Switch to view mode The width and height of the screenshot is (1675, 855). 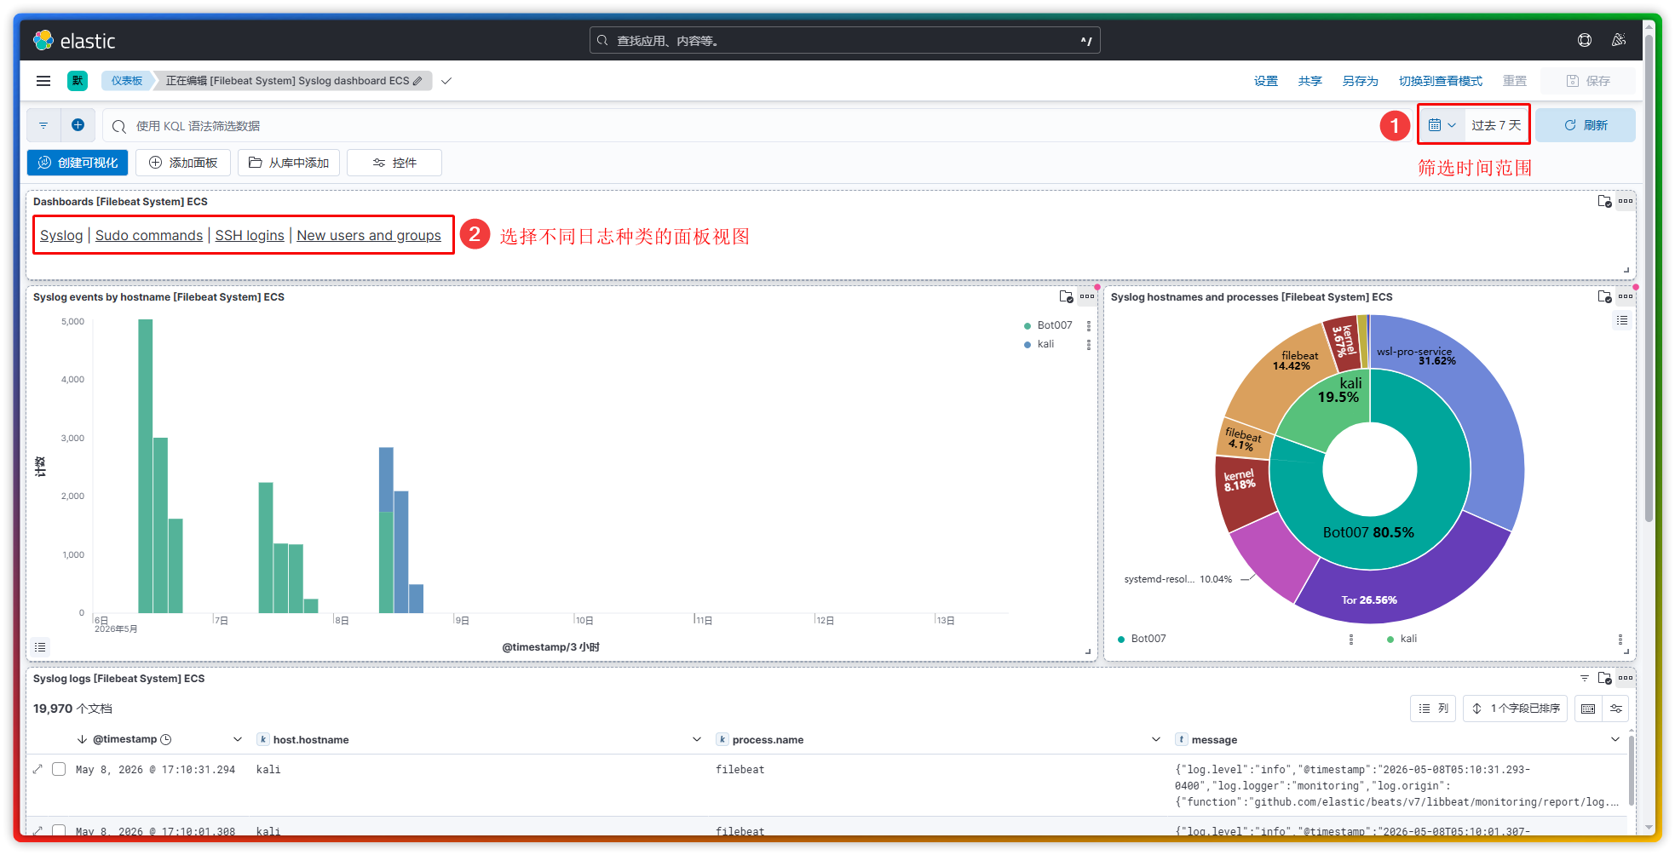coord(1441,81)
